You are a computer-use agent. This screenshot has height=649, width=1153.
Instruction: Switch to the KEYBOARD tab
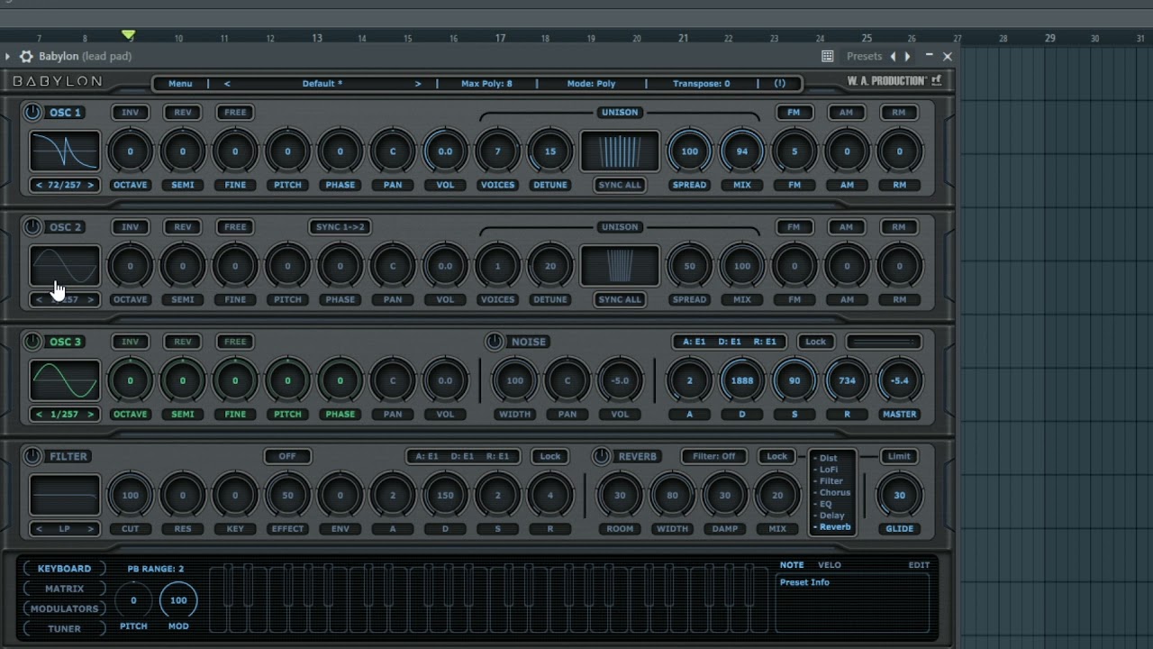click(x=64, y=569)
